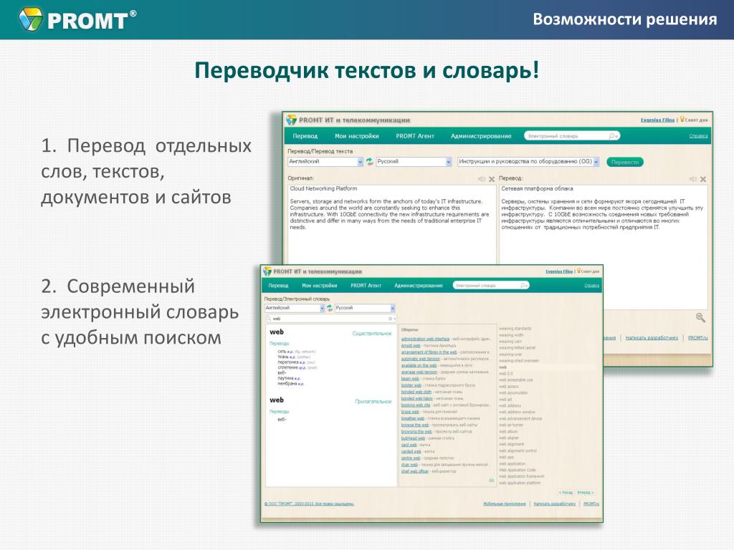Open 'Перевод' menu in the dictionary window
This screenshot has width=734, height=550.
point(279,285)
